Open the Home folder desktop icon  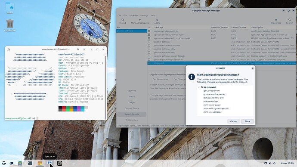pyautogui.click(x=10, y=8)
